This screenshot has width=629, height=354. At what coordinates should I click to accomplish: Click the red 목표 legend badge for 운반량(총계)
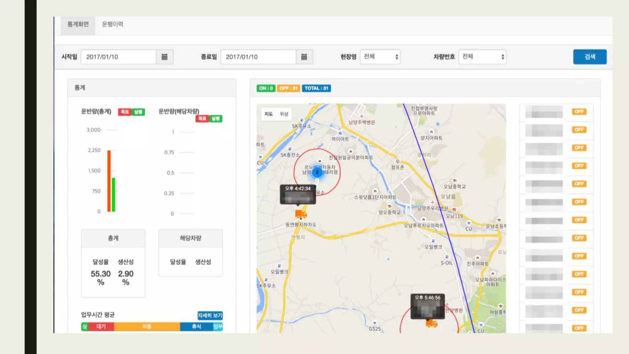pyautogui.click(x=125, y=112)
